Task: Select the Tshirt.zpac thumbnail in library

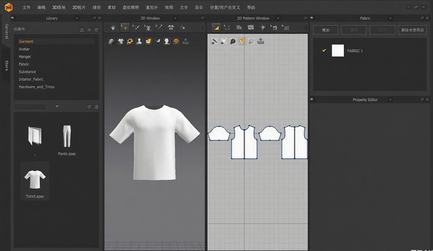Action: tap(35, 181)
